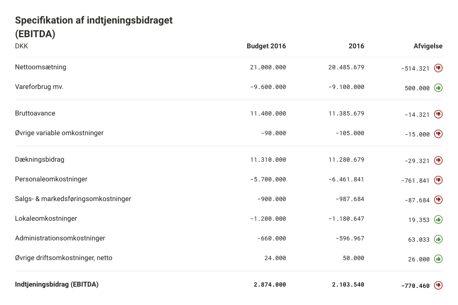Screen dimensions: 458x305
Task: Click the 2016 column header
Action: click(x=356, y=46)
